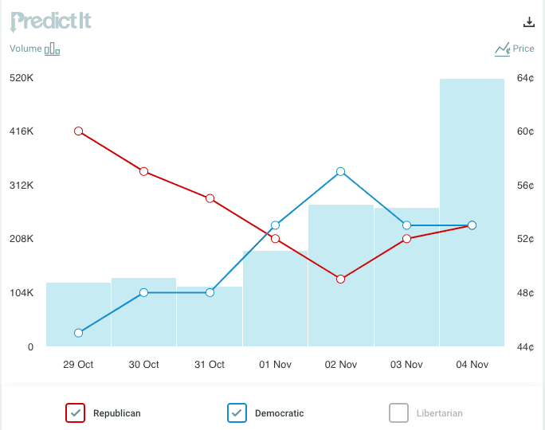
Task: Click the Volume bar chart icon
Action: click(53, 49)
